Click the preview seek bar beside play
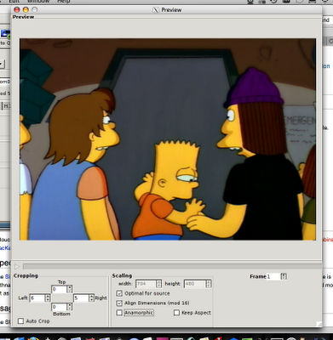This screenshot has height=340, width=333. pyautogui.click(x=172, y=266)
